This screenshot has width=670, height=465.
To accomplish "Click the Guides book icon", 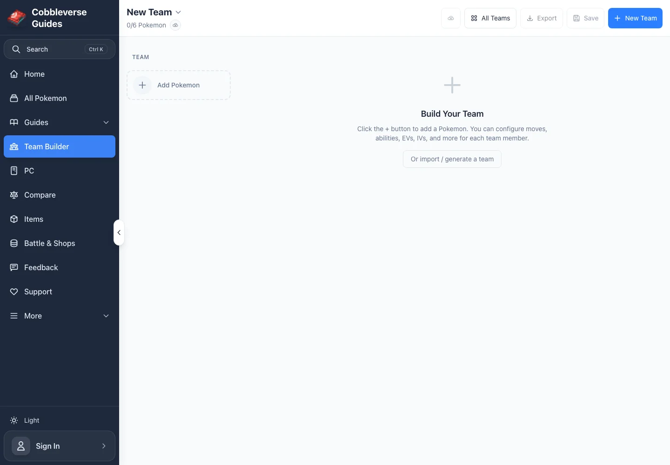I will (x=14, y=122).
